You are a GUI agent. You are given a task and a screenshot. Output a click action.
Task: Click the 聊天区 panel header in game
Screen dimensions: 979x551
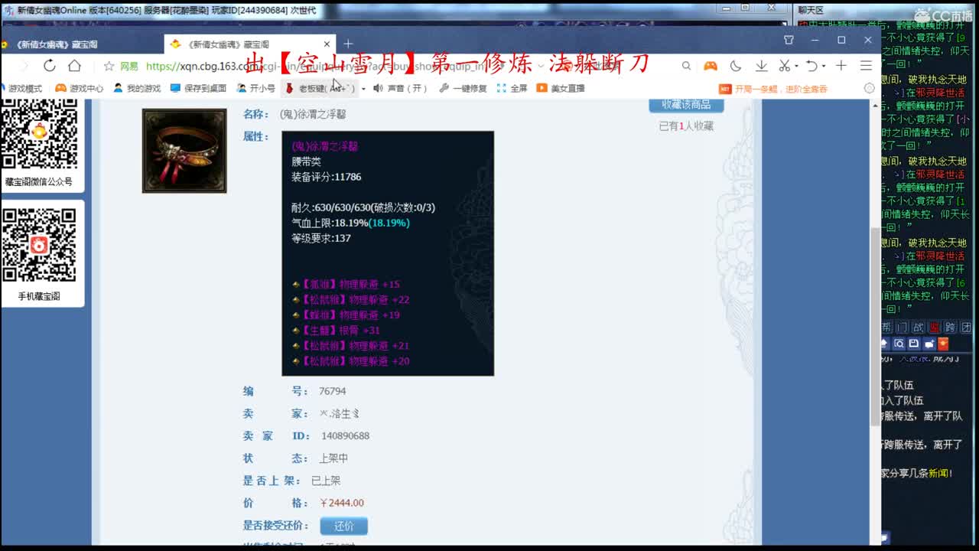tap(810, 10)
